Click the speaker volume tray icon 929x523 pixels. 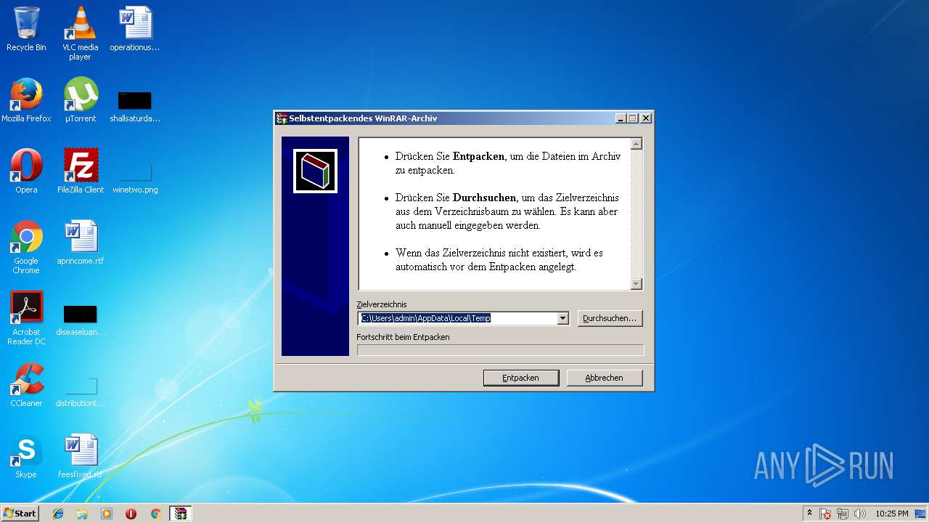(860, 514)
